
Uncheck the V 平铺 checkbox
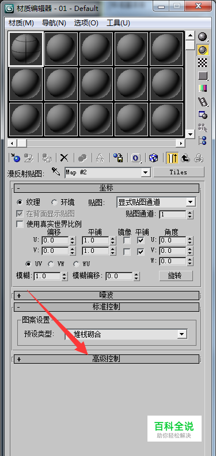[141, 252]
